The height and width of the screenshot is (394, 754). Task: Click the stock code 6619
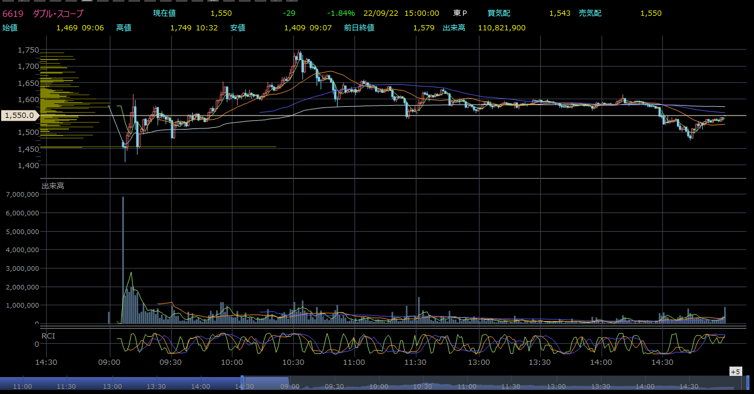coord(12,13)
